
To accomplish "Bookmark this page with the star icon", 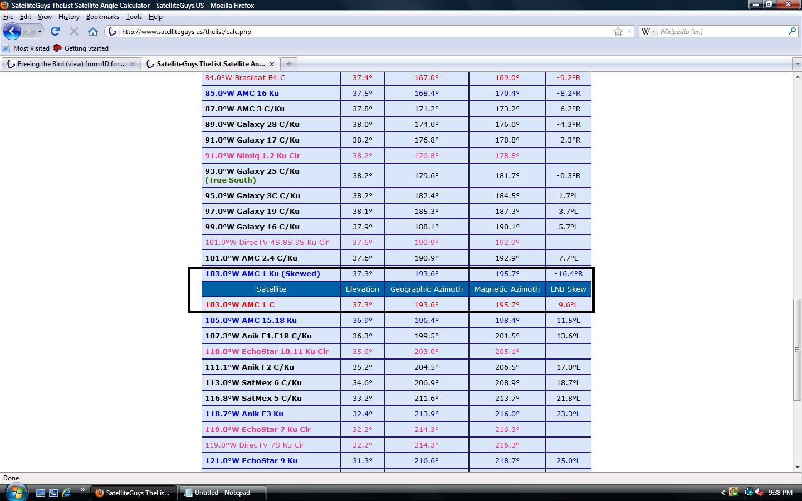I will click(618, 32).
